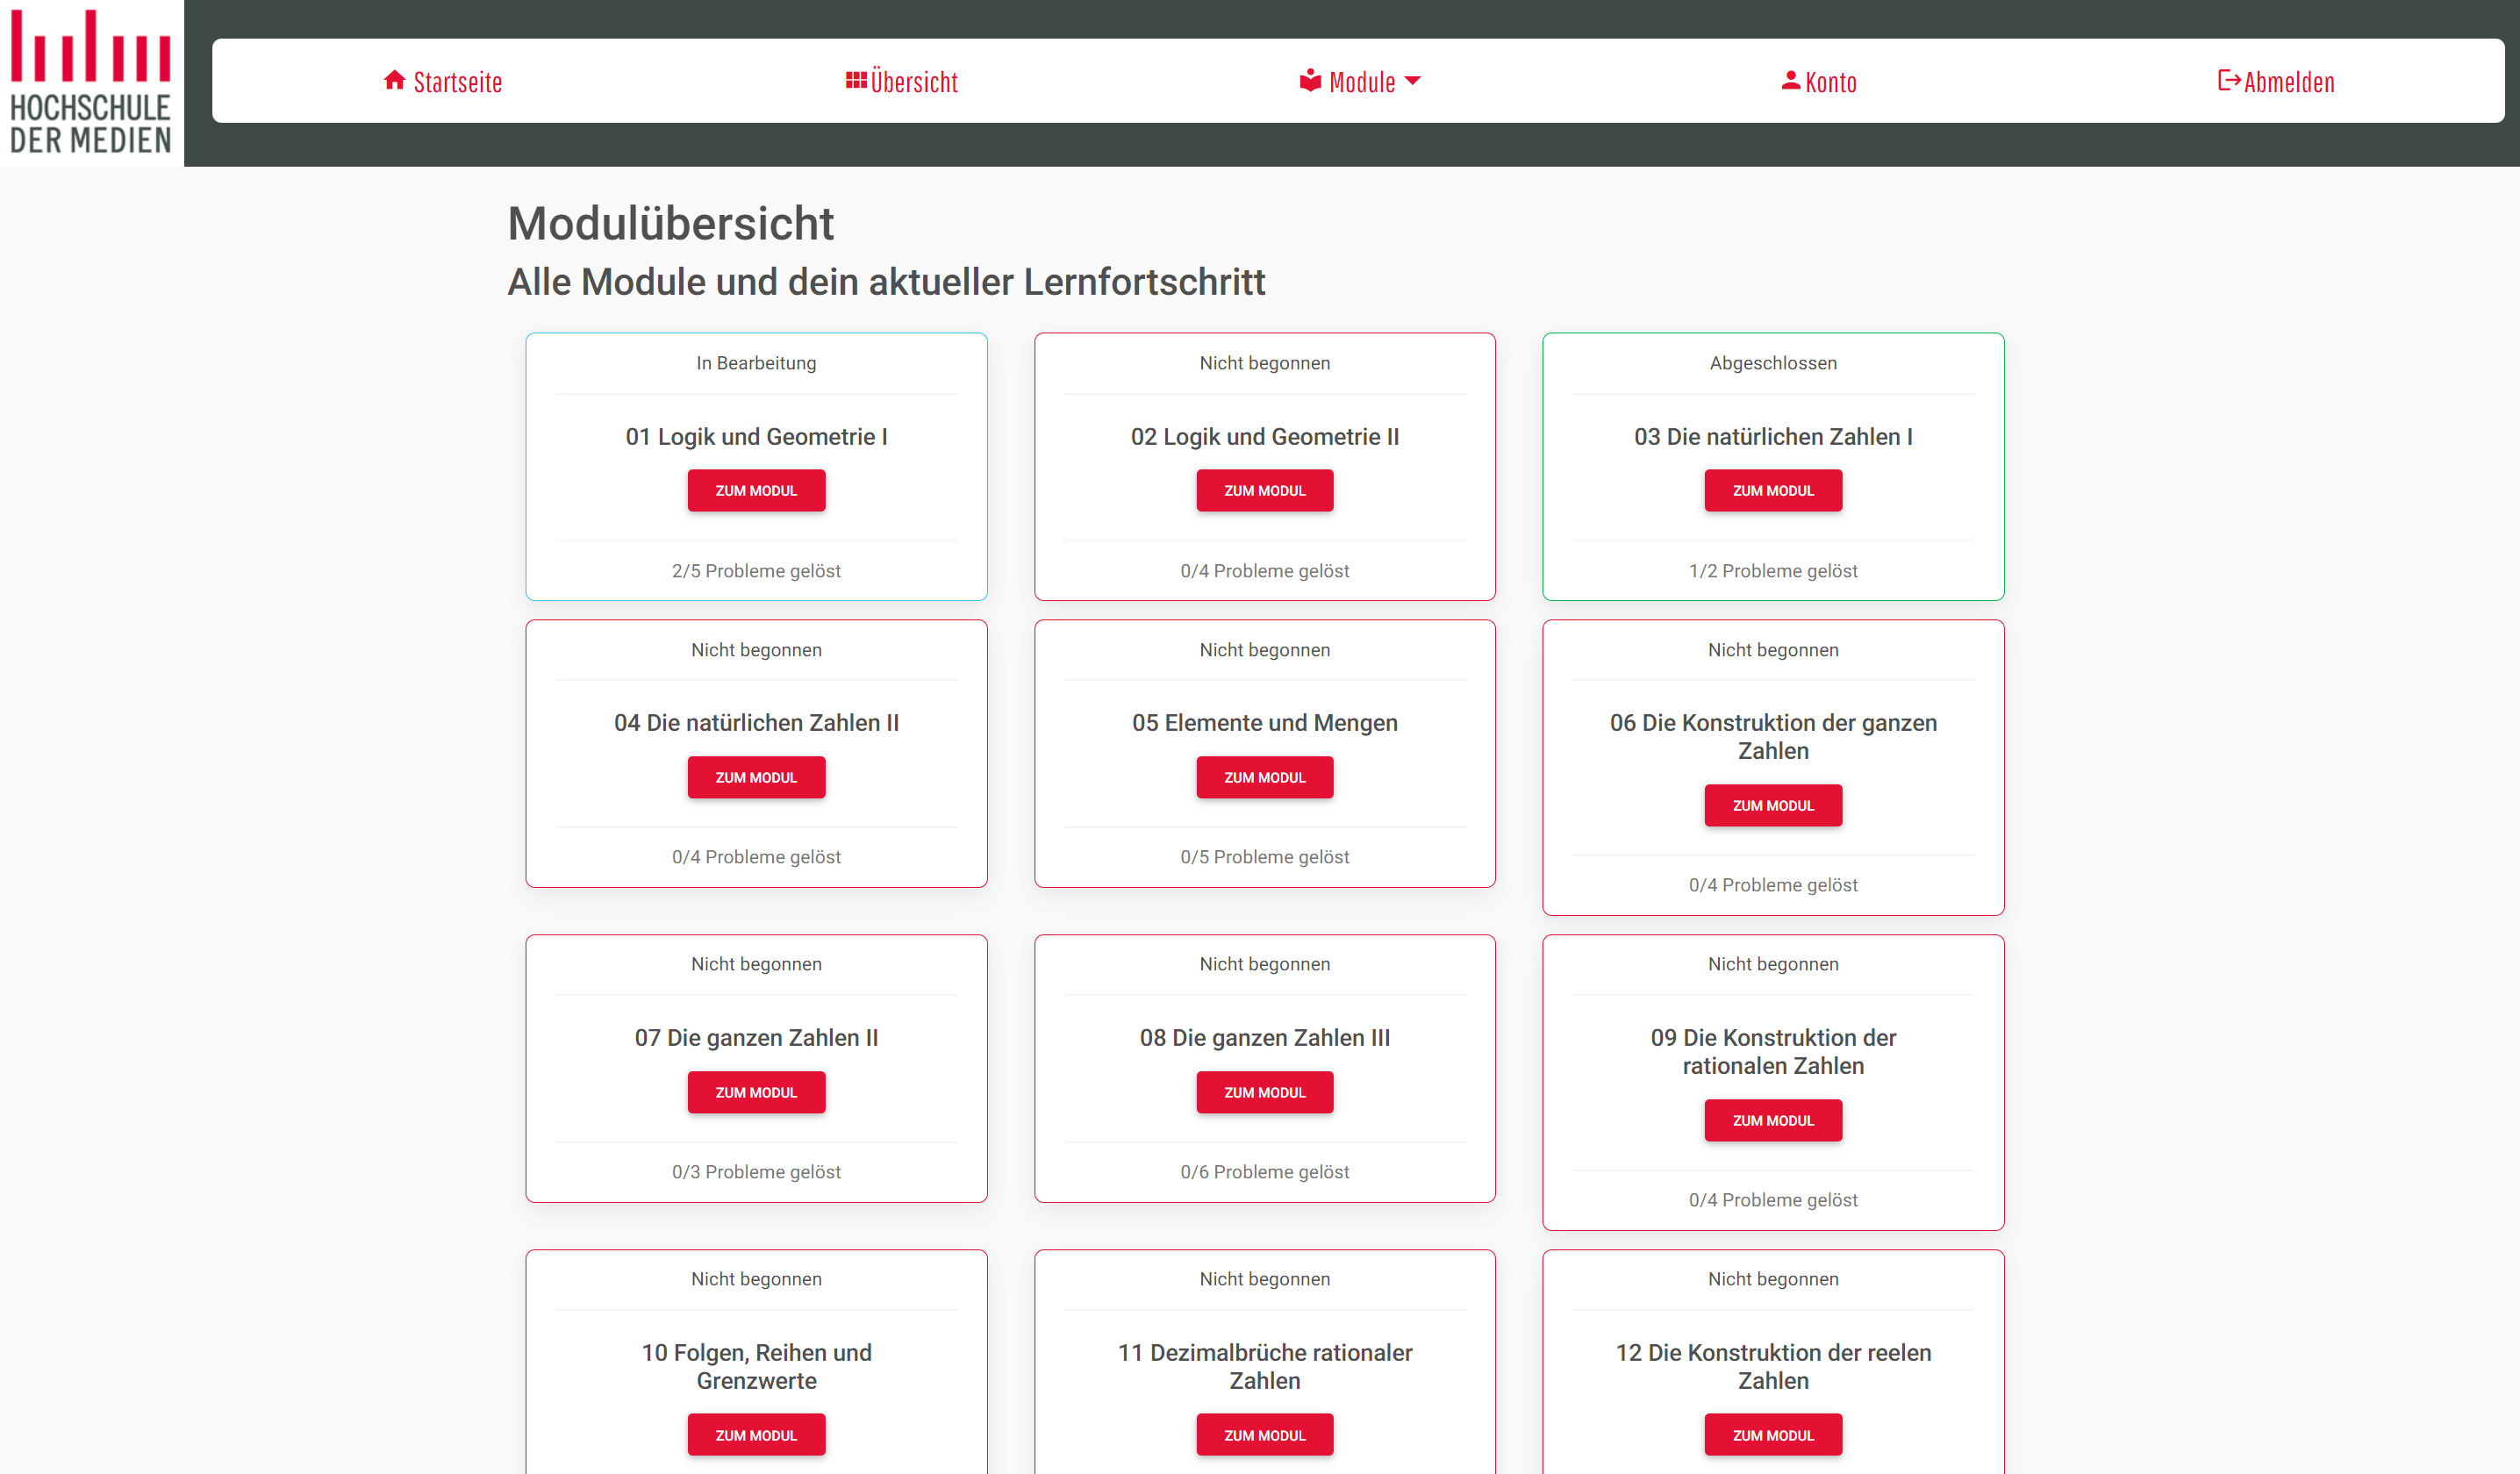Click Zum Modul for 02 Logik und Geometrie II
The width and height of the screenshot is (2520, 1474).
[x=1265, y=491]
